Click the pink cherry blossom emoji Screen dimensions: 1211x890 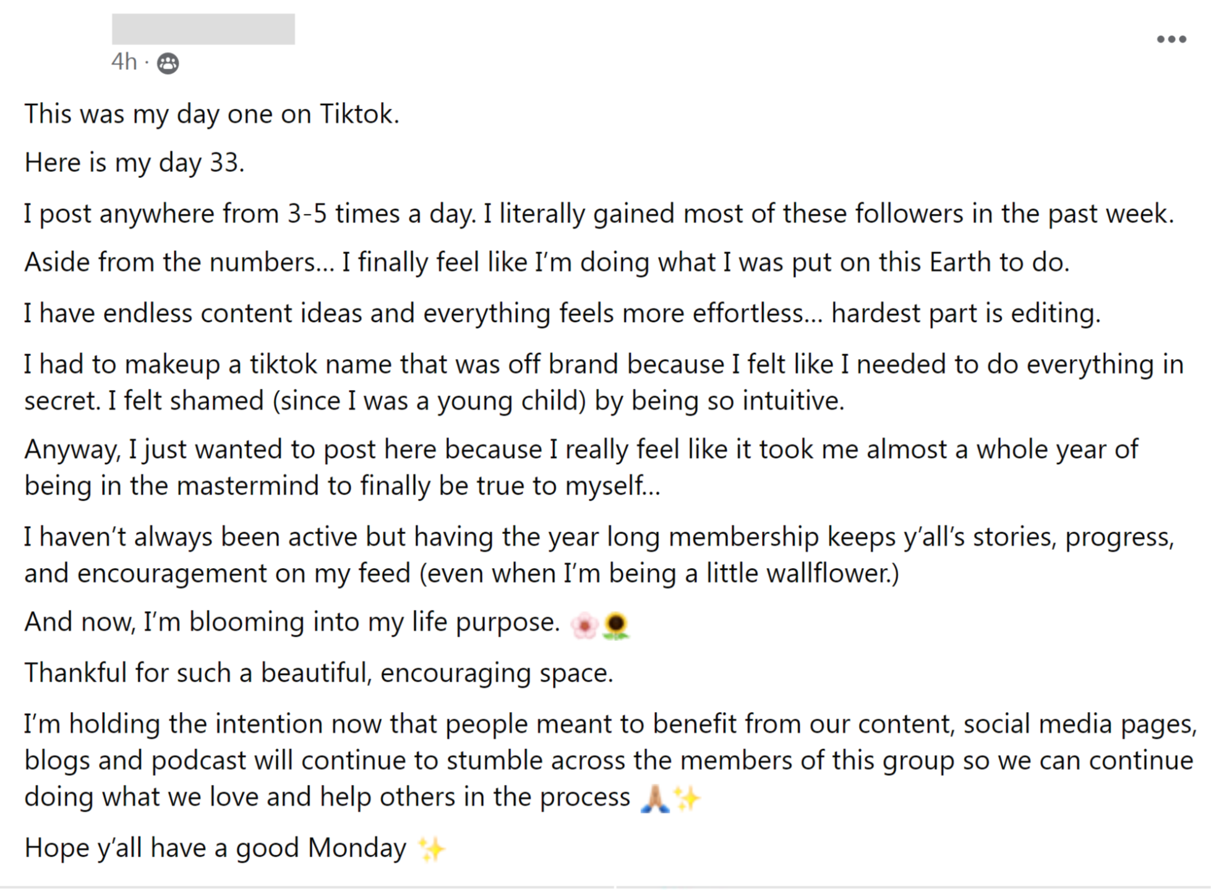pos(583,625)
